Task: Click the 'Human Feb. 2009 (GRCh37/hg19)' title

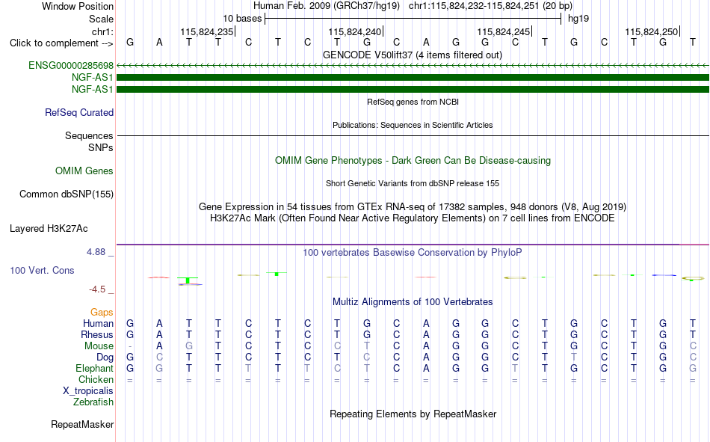Action: point(327,6)
